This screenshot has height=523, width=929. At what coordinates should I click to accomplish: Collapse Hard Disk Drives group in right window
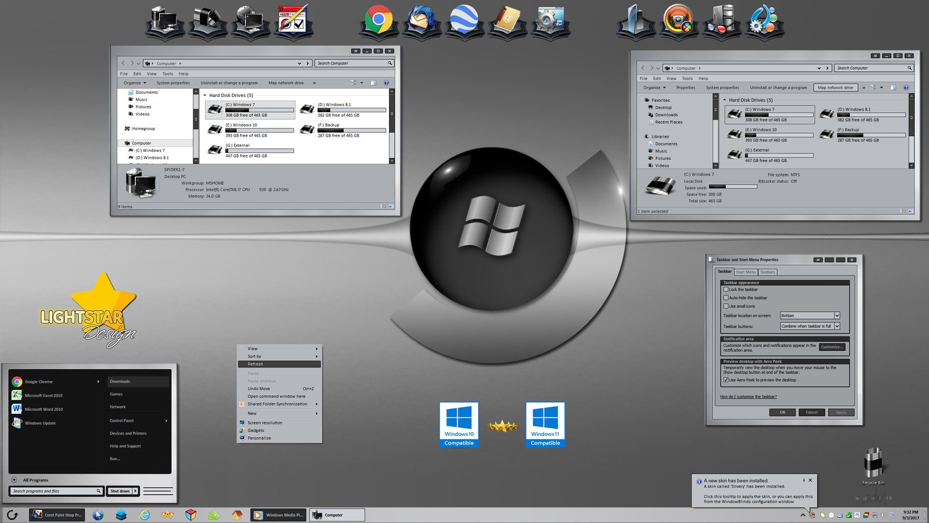(725, 100)
